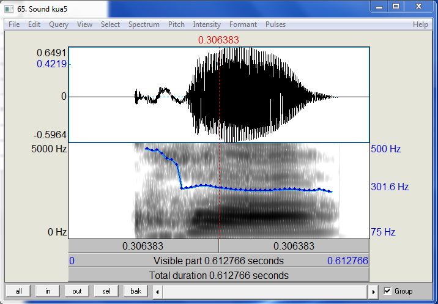Viewport: 438px width, 304px height.
Task: Open the Pitch menu
Action: coord(176,24)
